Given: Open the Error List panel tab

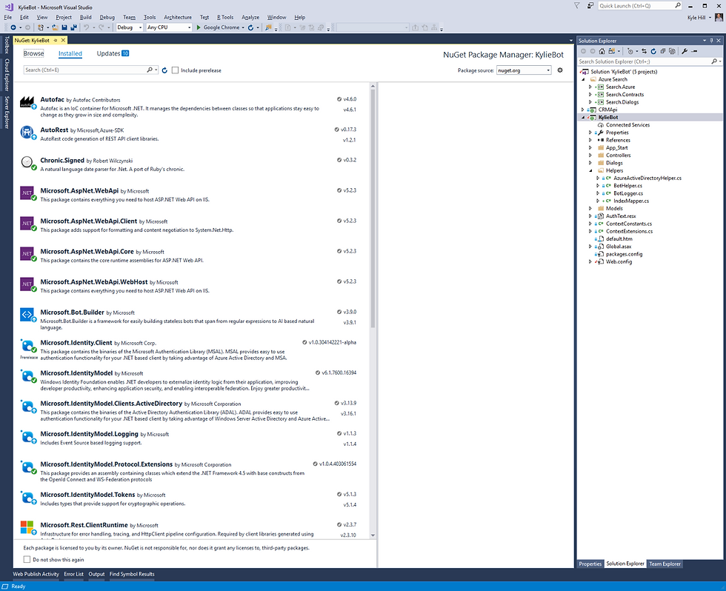Looking at the screenshot, I should point(73,574).
